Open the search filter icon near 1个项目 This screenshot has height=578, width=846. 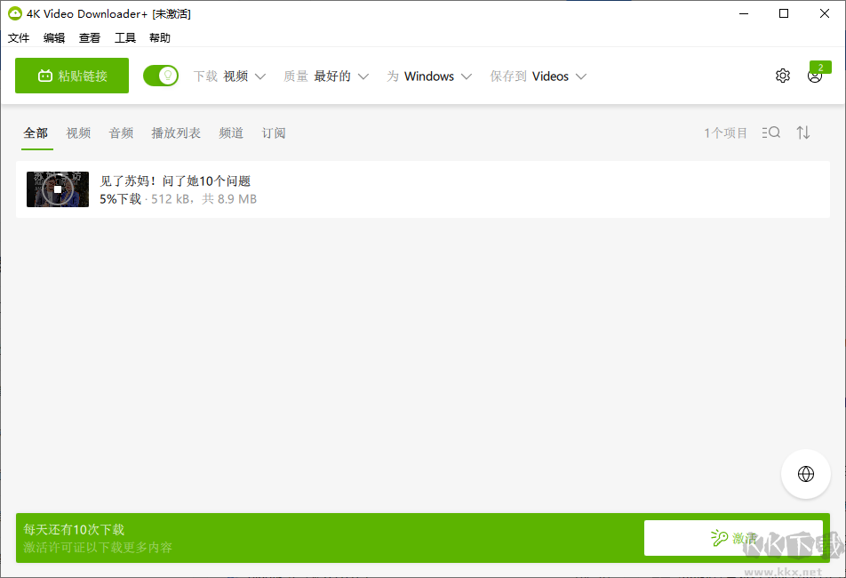[x=770, y=132]
